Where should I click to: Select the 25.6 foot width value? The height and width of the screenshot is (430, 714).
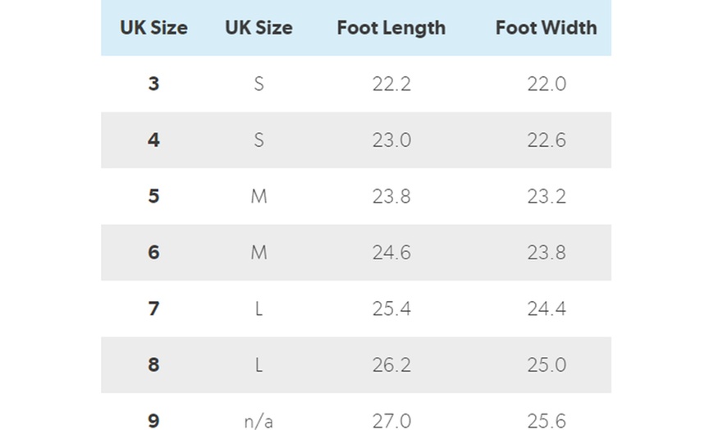point(547,421)
